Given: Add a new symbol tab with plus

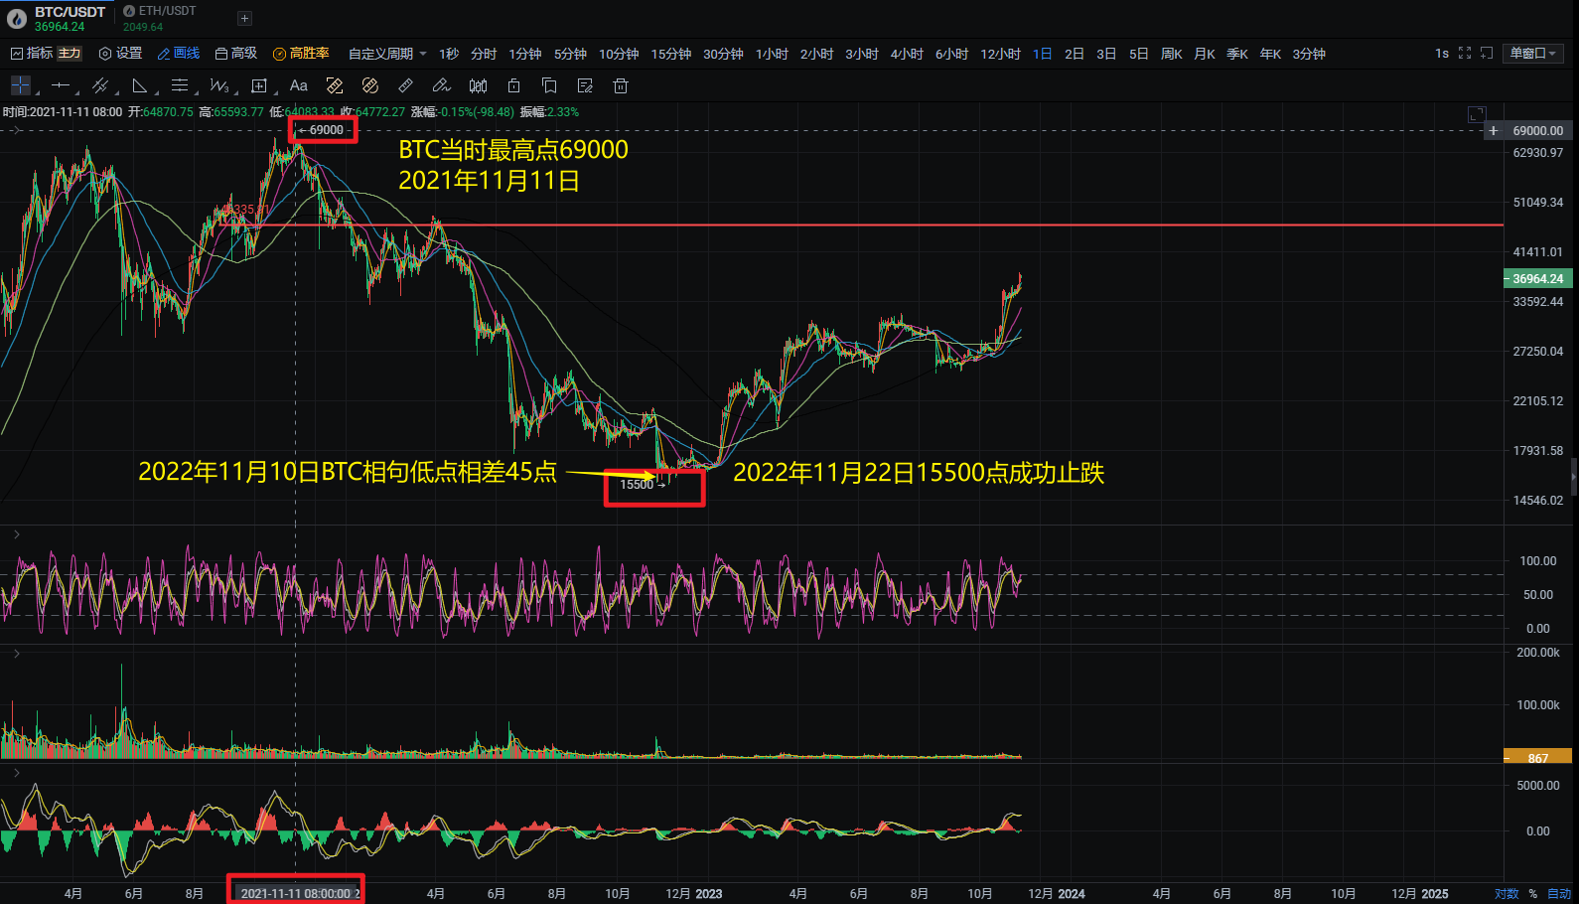Looking at the screenshot, I should (244, 18).
